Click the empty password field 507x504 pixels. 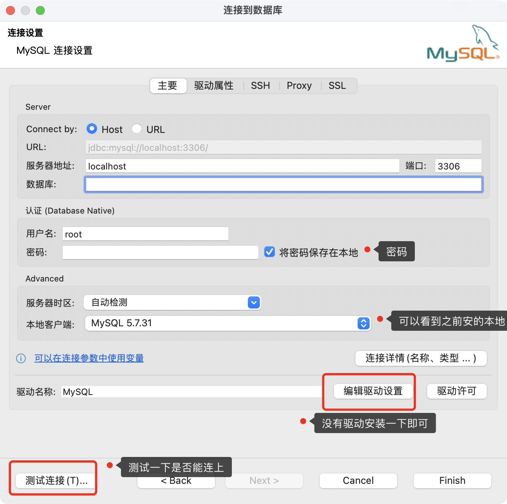(x=161, y=252)
